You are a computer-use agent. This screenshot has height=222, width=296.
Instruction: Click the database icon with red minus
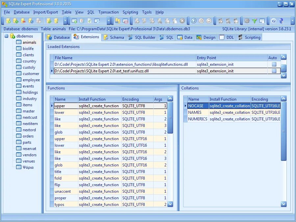coord(23,21)
